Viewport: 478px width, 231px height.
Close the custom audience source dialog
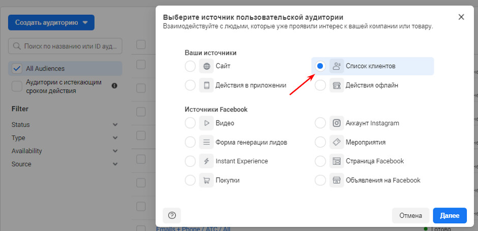pos(461,17)
